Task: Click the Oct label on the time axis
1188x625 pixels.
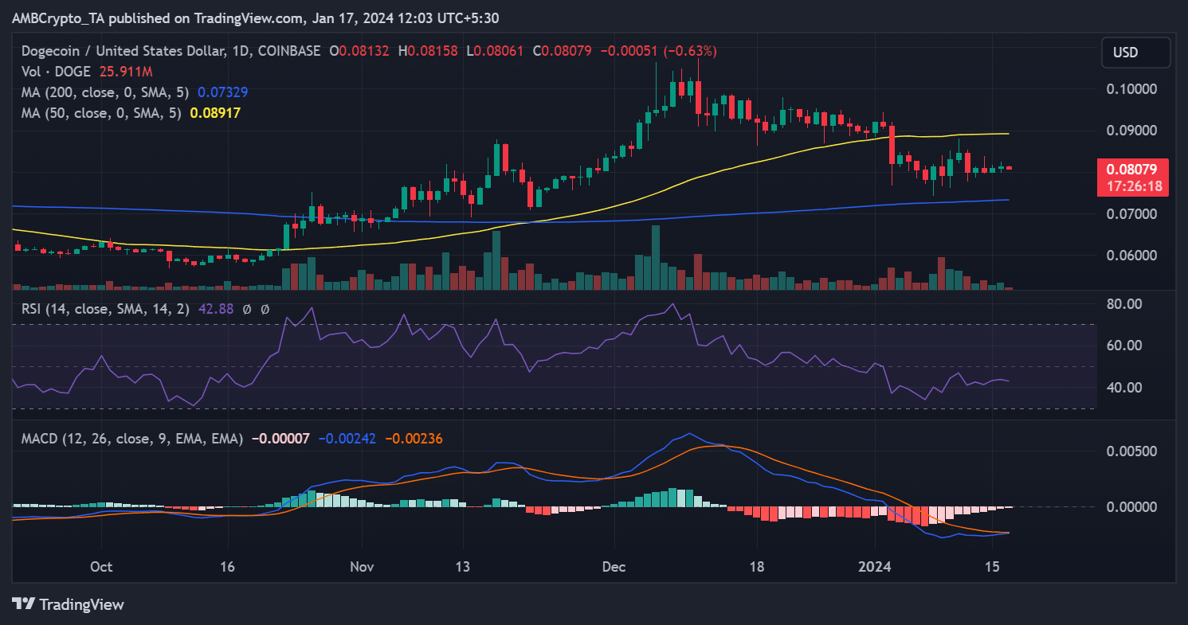Action: [x=101, y=567]
